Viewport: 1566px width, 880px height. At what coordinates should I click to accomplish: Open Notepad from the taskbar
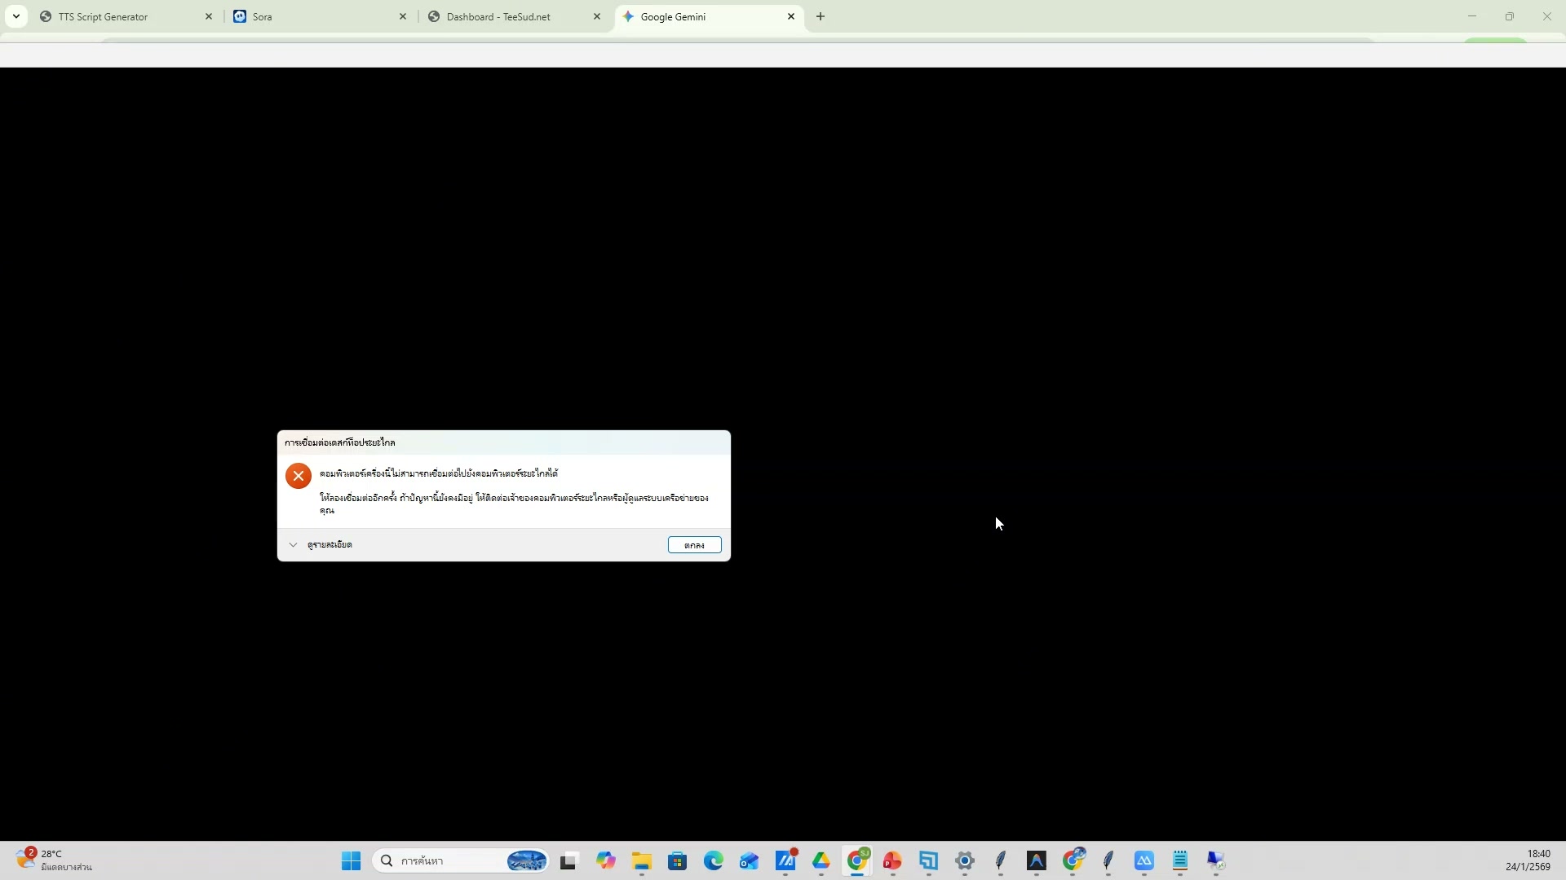point(1180,861)
